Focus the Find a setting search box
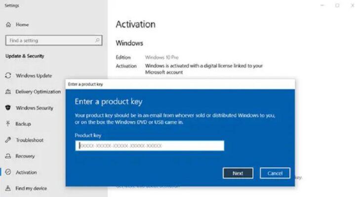Image resolution: width=360 pixels, height=197 pixels. (x=49, y=40)
